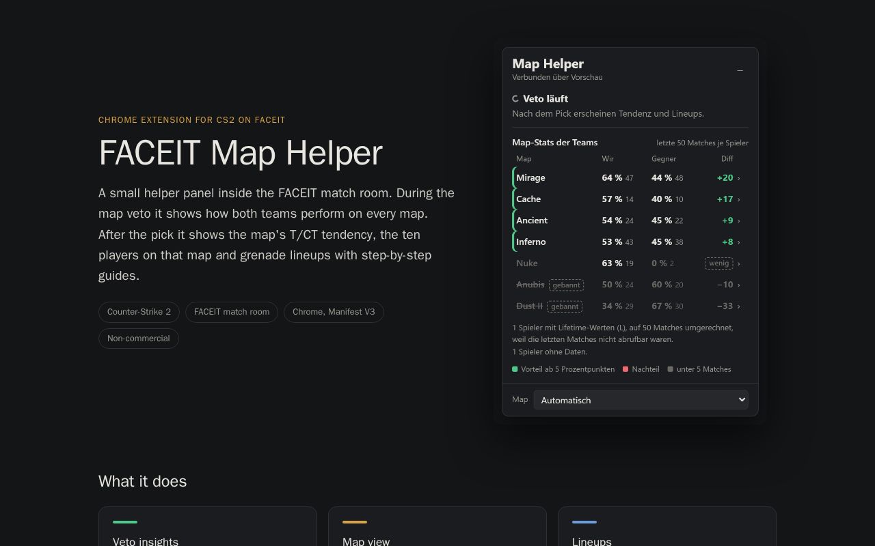Click the 44 % Gegner value for Mirage
Screen dimensions: 875x546
click(x=662, y=177)
